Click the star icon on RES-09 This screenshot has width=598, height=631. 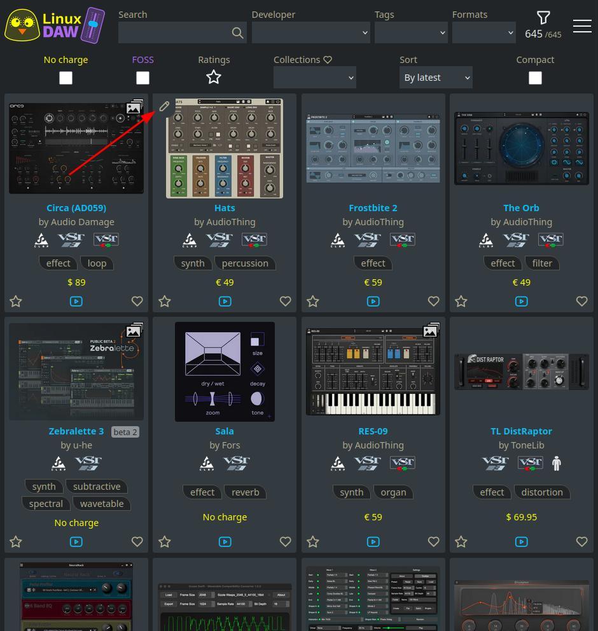(313, 542)
